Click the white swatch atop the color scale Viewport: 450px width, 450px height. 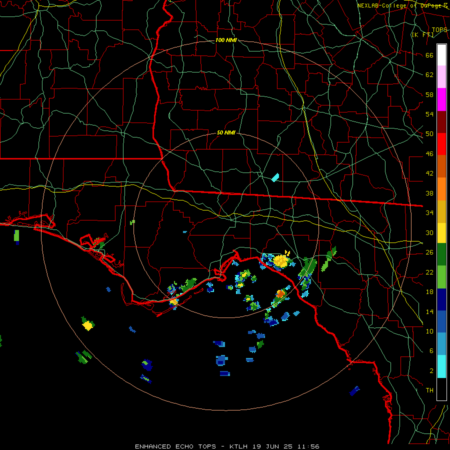click(x=441, y=55)
